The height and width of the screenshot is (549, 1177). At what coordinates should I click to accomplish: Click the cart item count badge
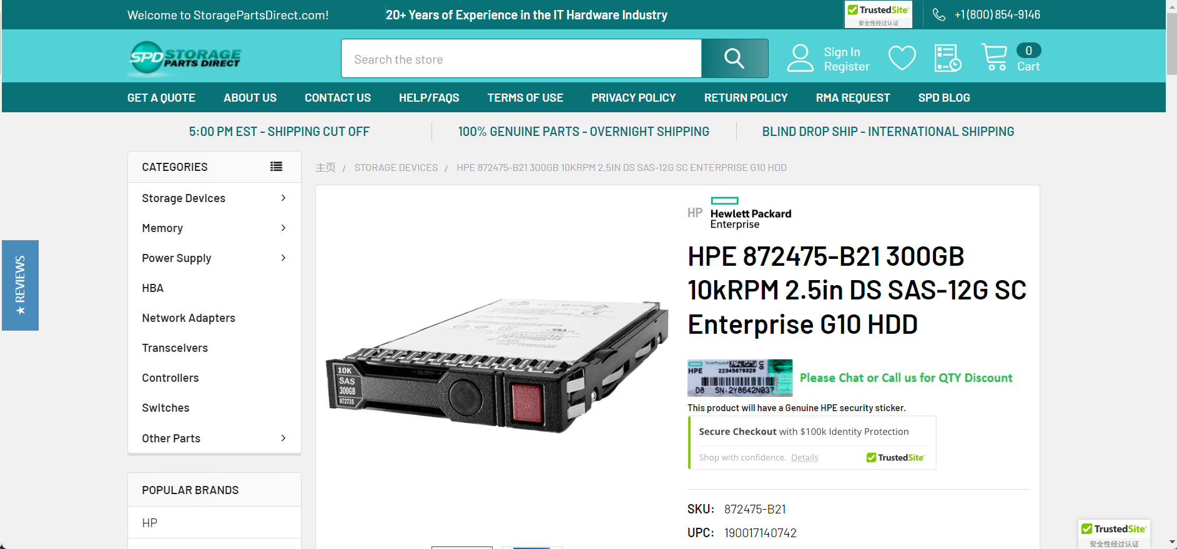[1028, 51]
